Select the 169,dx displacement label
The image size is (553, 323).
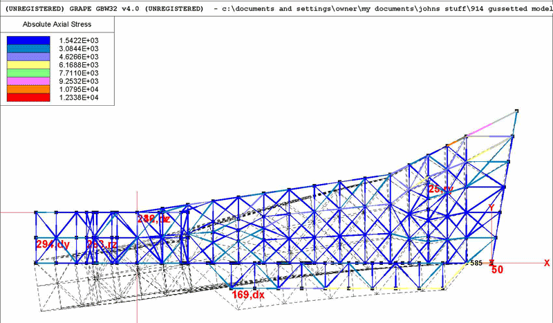tap(248, 295)
